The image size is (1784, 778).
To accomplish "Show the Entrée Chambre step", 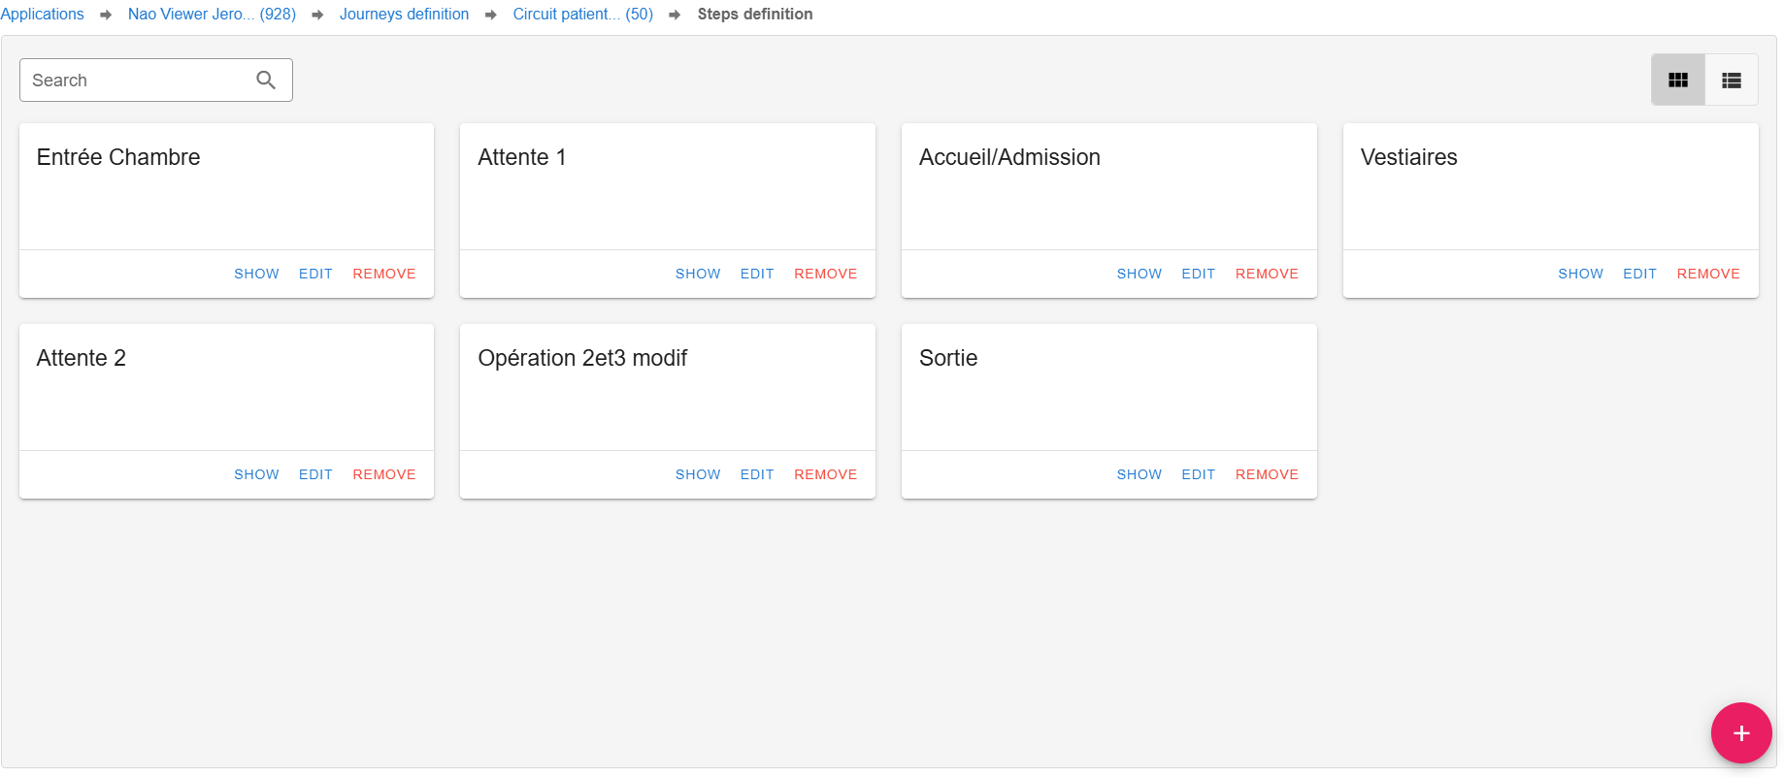I will [x=256, y=274].
